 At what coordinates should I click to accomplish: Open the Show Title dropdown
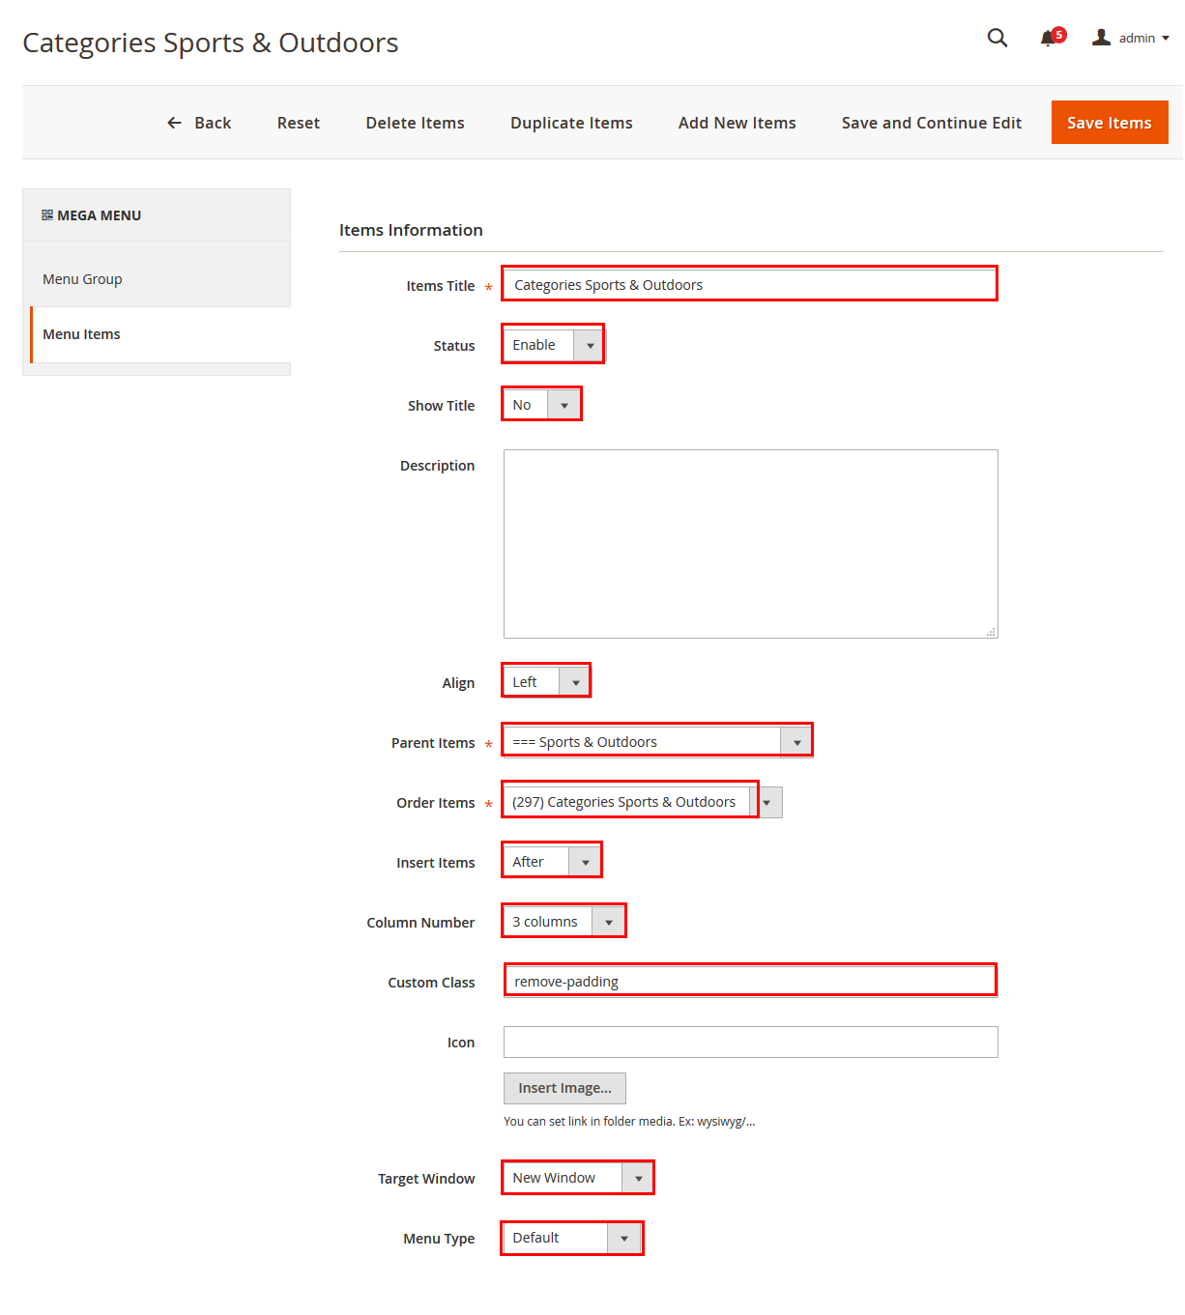point(541,405)
